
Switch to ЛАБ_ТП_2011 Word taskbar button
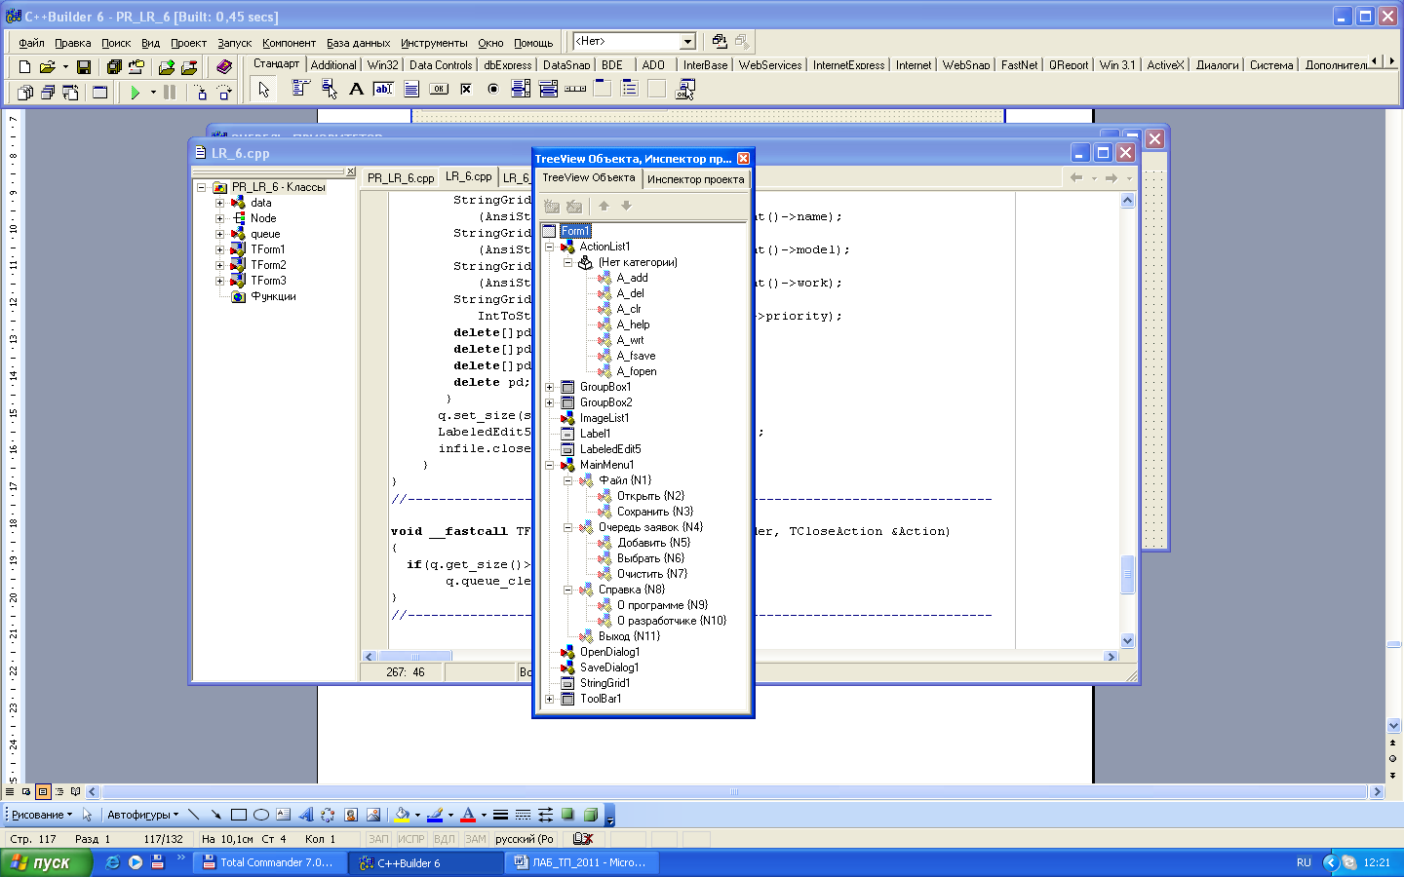click(x=582, y=862)
